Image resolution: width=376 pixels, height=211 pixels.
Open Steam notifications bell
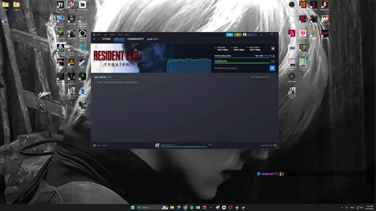(238, 35)
